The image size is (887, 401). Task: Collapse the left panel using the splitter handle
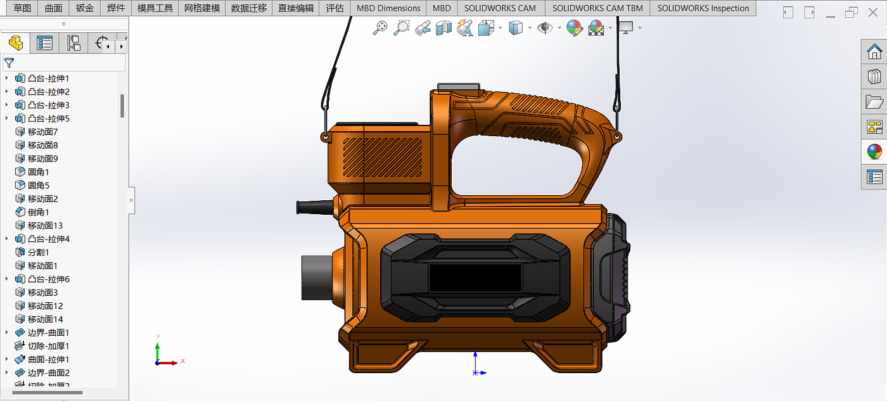click(x=131, y=200)
